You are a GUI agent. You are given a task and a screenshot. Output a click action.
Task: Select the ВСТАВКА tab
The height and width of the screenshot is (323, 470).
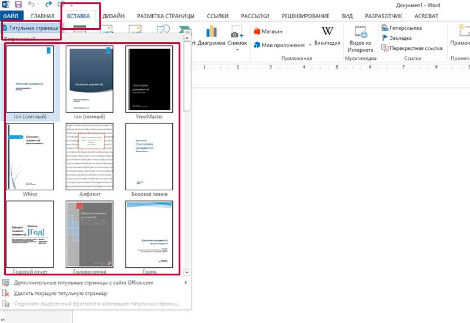tap(78, 16)
